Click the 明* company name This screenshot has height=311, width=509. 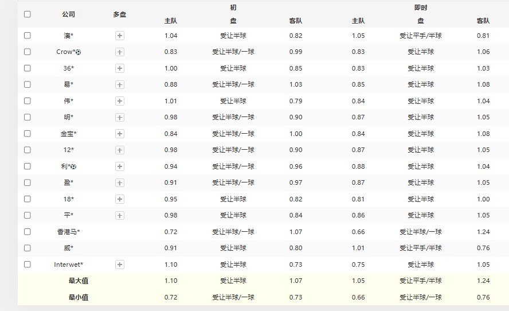(x=68, y=117)
